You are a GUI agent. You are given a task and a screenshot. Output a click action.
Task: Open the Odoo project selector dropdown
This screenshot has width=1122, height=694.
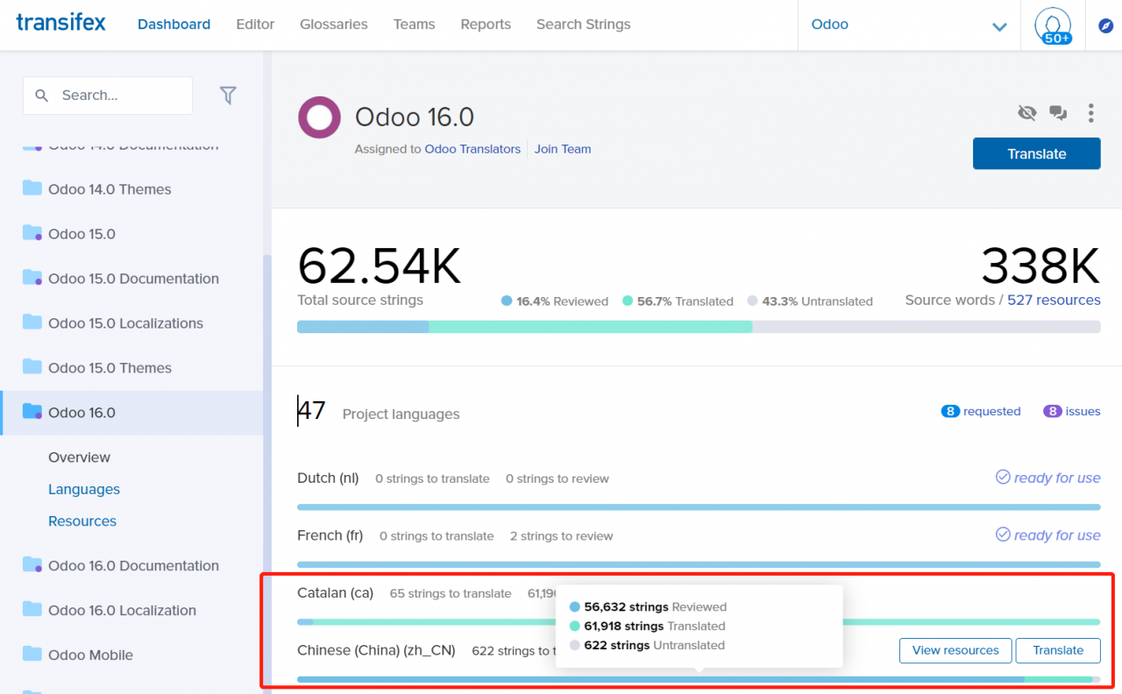coord(998,25)
